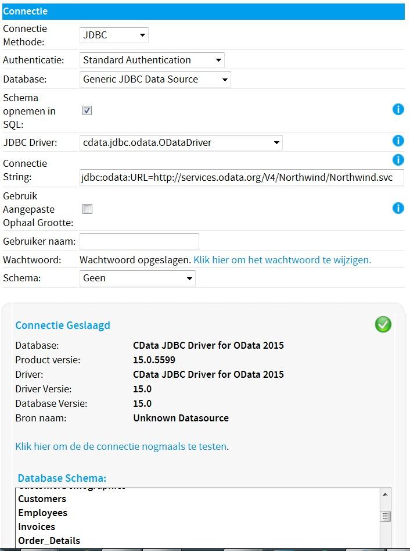Click info icon for Aangepaste Ophaal Grootte
410x551 pixels.
point(398,208)
